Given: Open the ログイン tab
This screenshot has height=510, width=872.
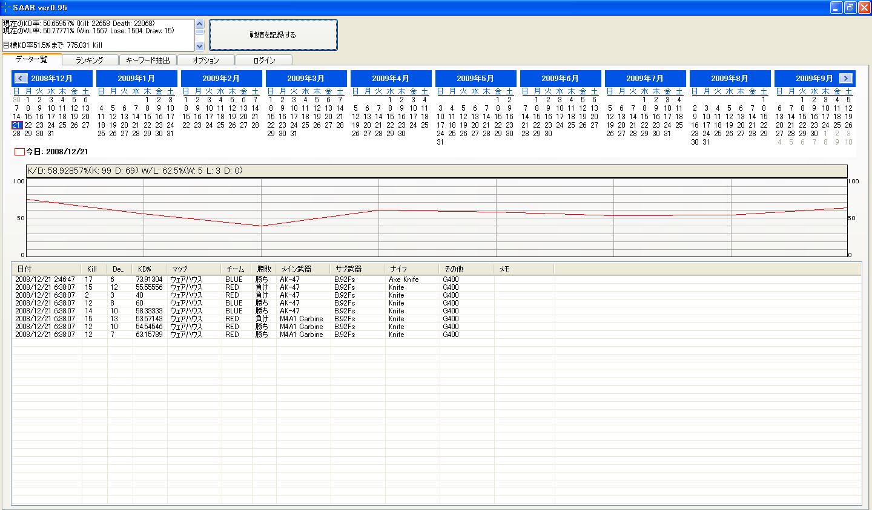Looking at the screenshot, I should pos(264,60).
